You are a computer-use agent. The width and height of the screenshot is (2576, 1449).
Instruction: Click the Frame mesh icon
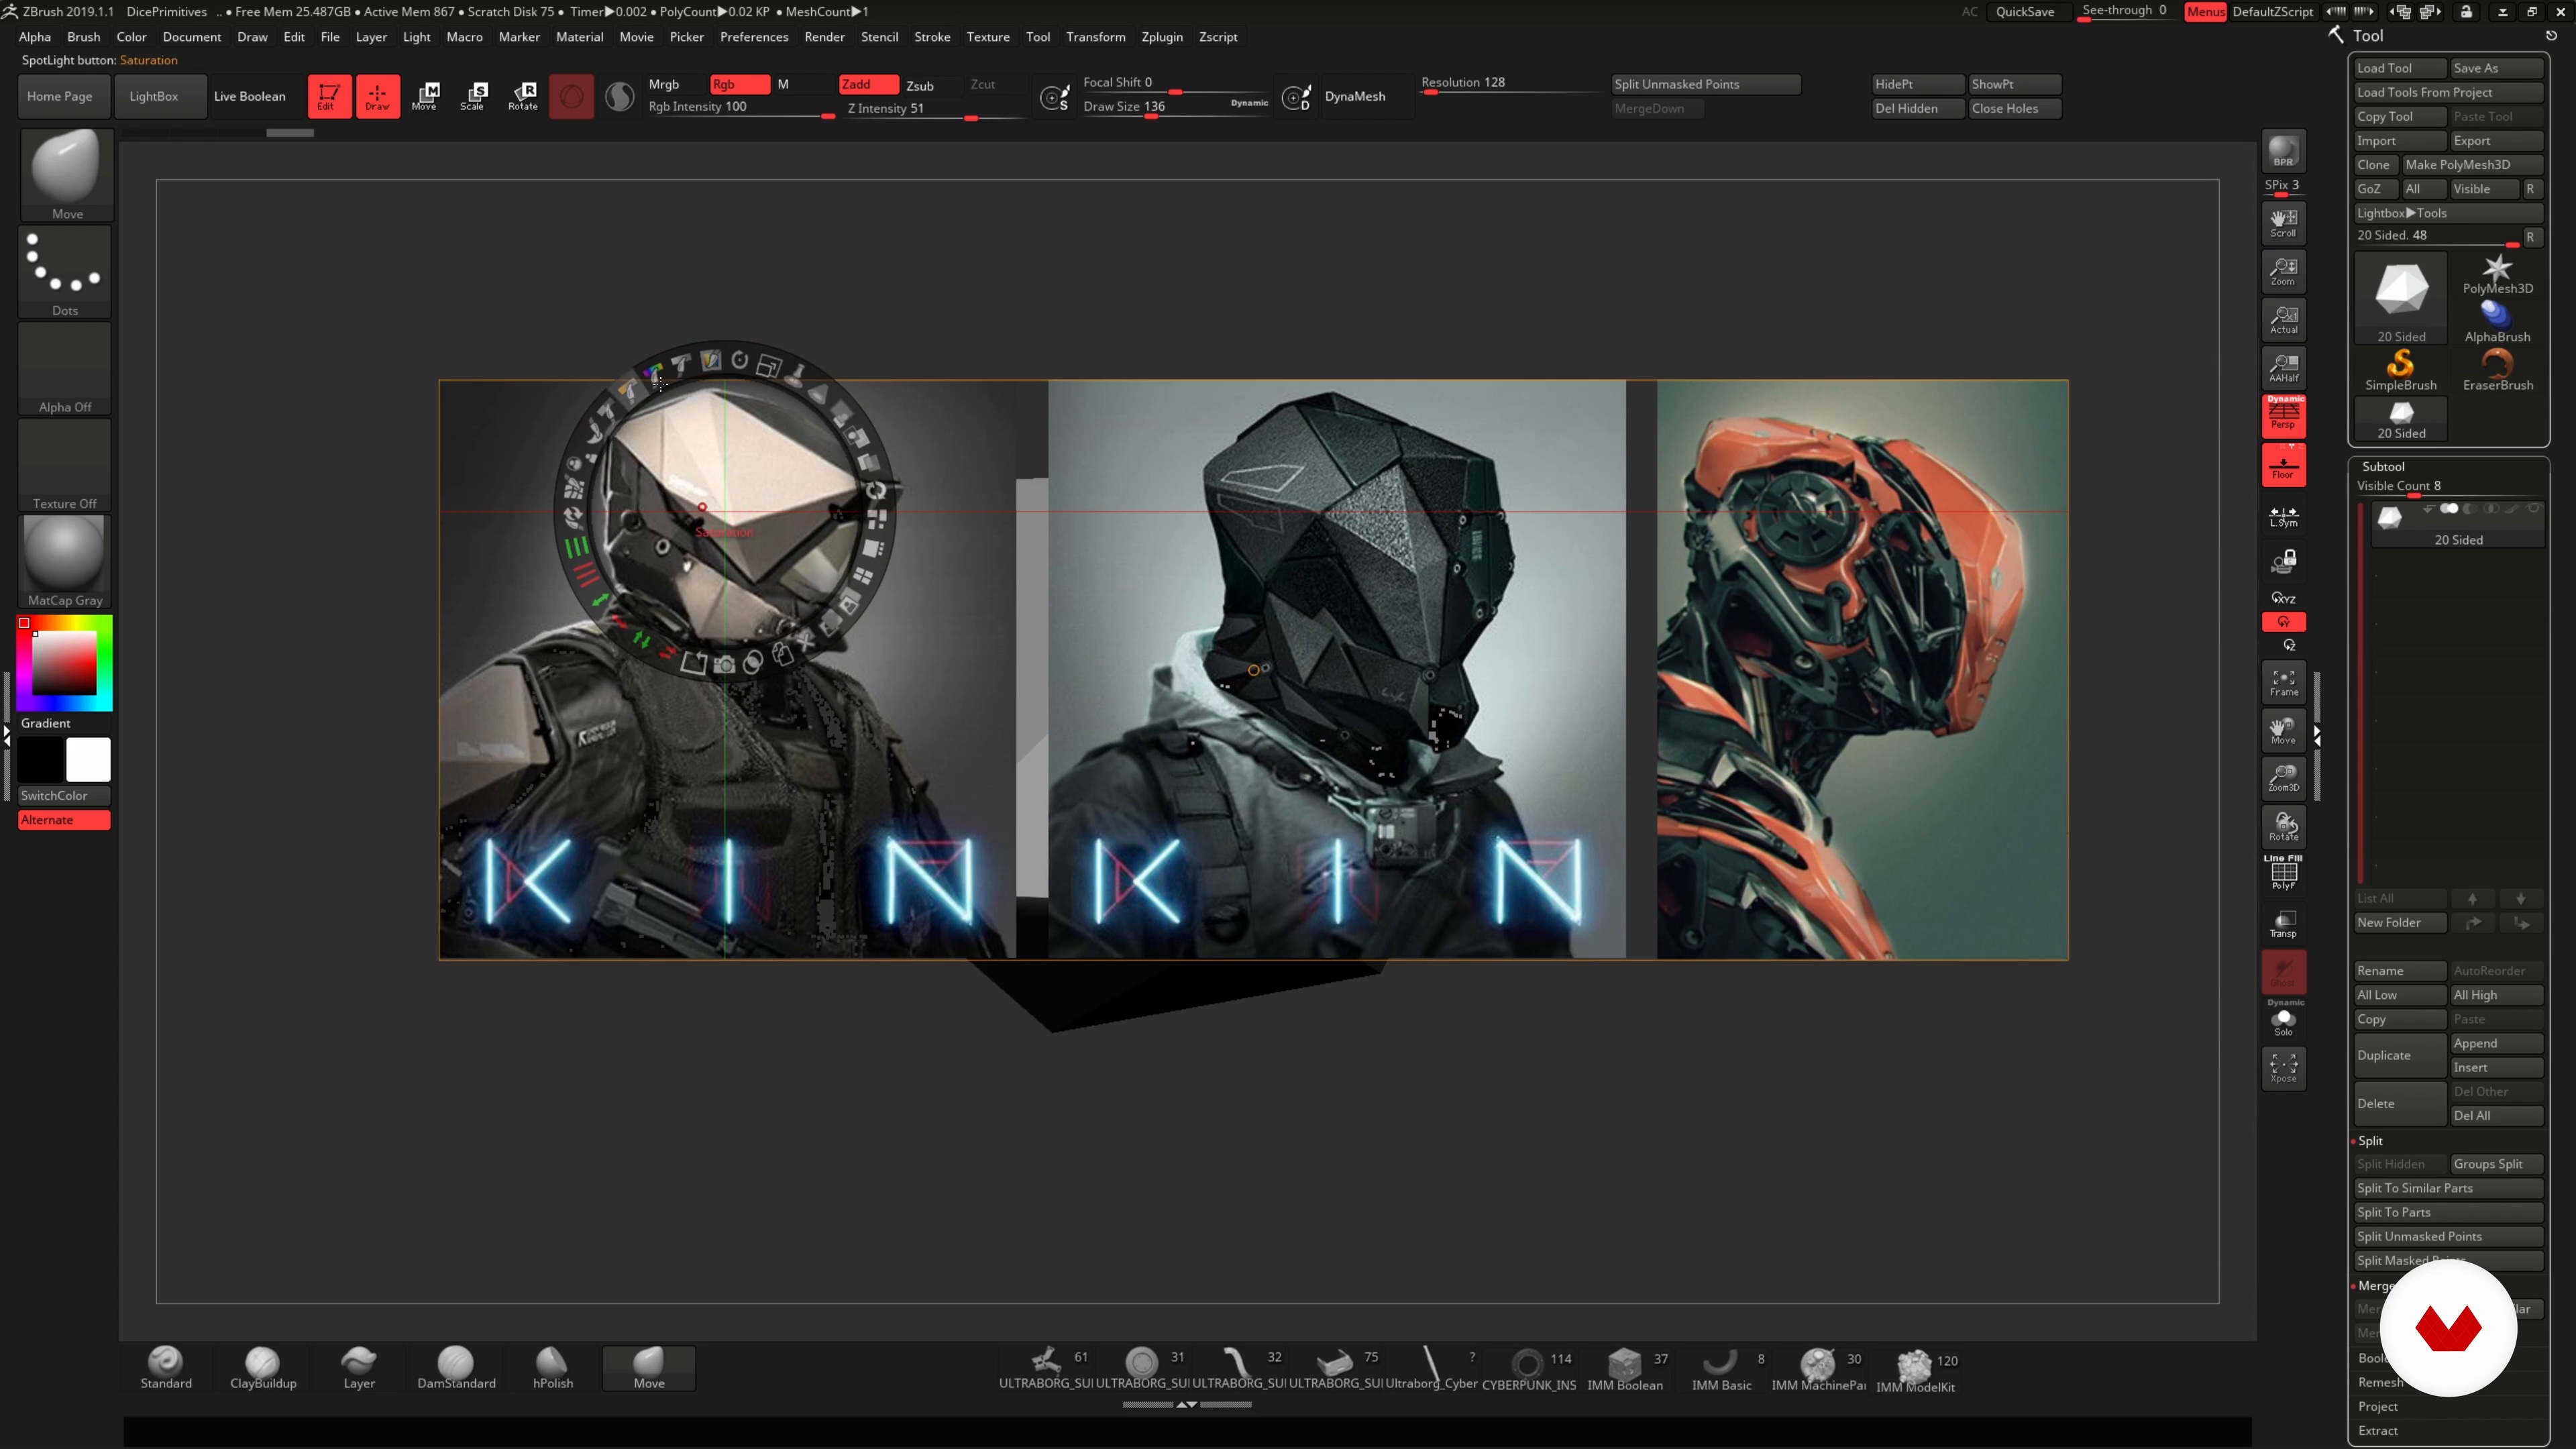coord(2283,682)
